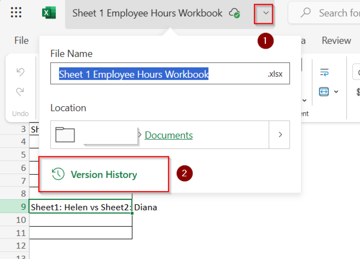Toggle Wrap Text formatting
Screen dimensions: 360x259
point(324,72)
